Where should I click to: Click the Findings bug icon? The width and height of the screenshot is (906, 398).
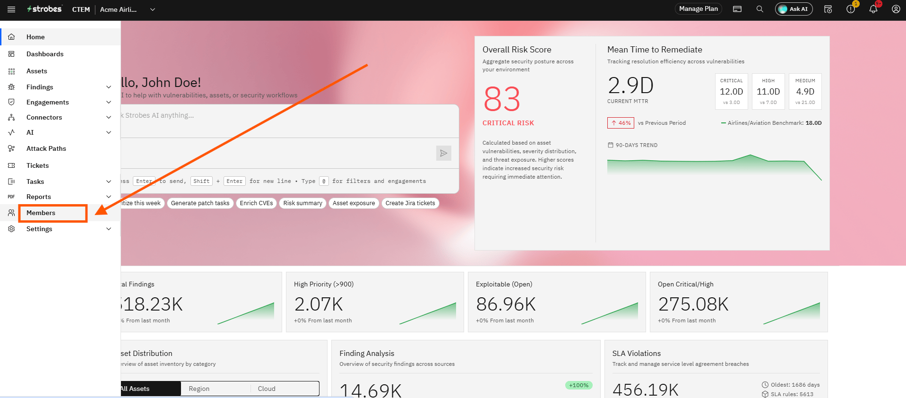pyautogui.click(x=11, y=87)
